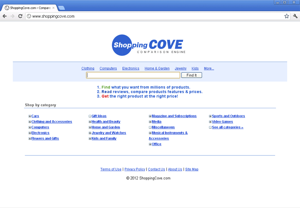The height and width of the screenshot is (208, 300).
Task: Close the ShoppingCove.com tab
Action: [53, 8]
